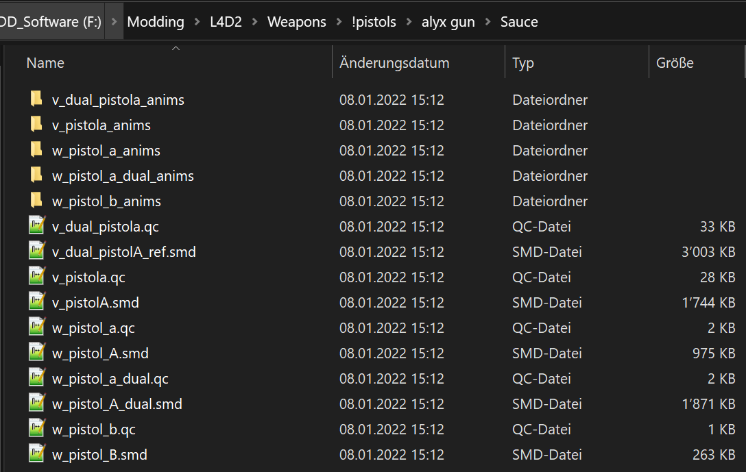This screenshot has width=746, height=472.
Task: Select the w_pistol_b.qc file name
Action: (x=94, y=430)
